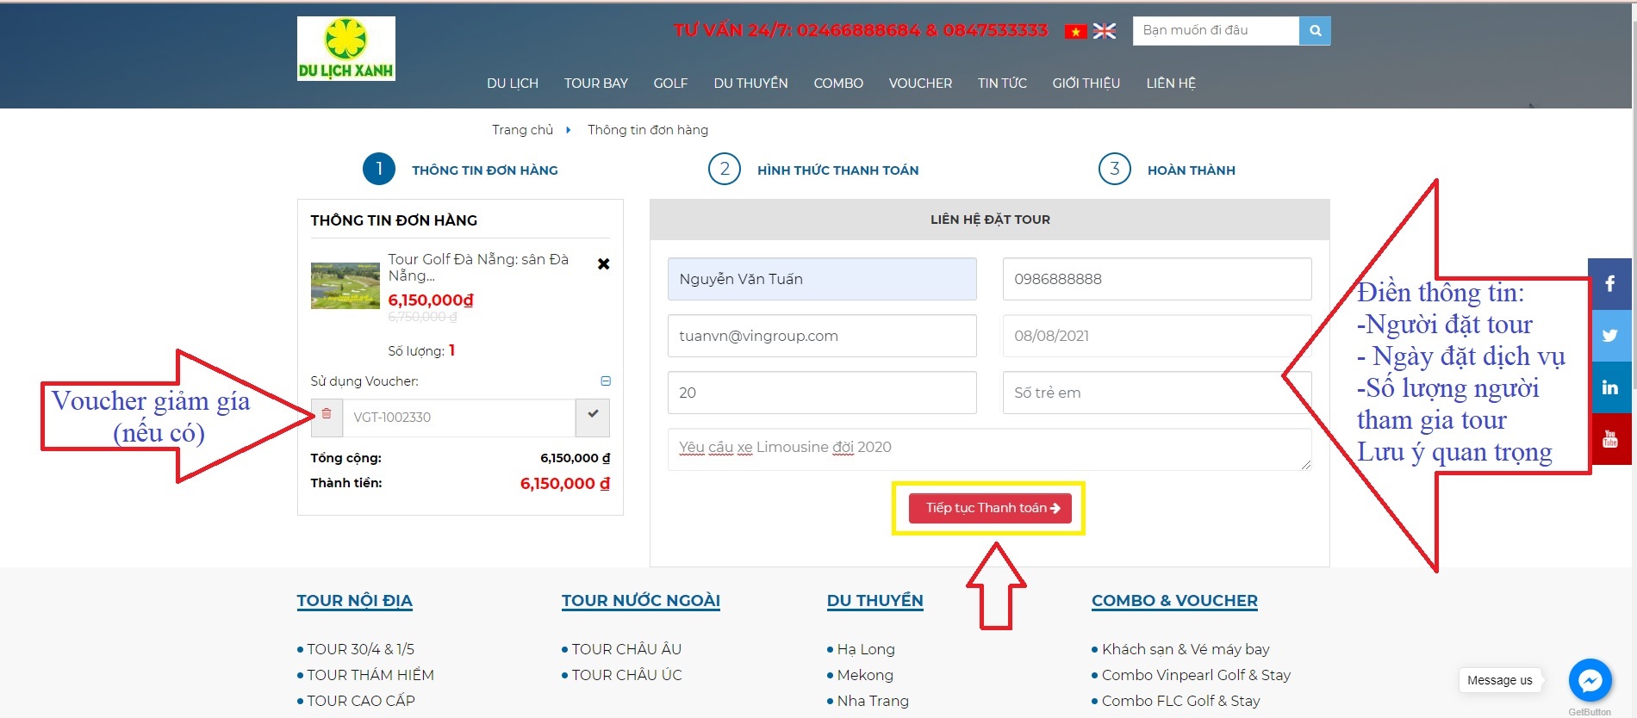This screenshot has width=1637, height=718.
Task: Click the date field 08/08/2021
Action: (x=1156, y=336)
